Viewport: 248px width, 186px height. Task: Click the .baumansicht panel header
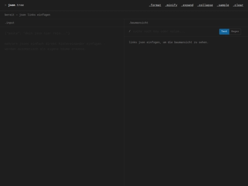tap(139, 23)
